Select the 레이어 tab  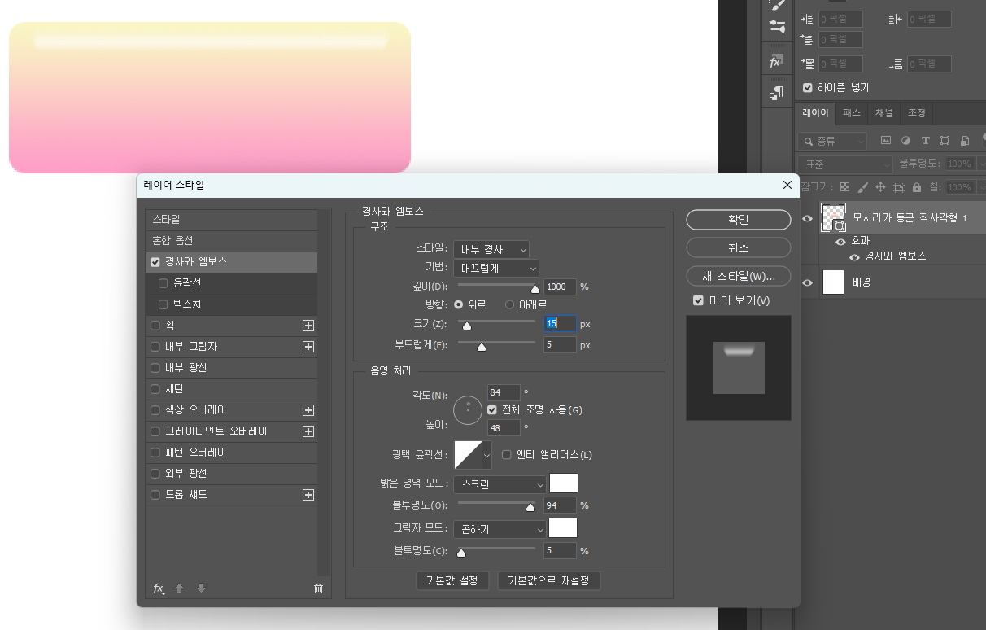815,113
